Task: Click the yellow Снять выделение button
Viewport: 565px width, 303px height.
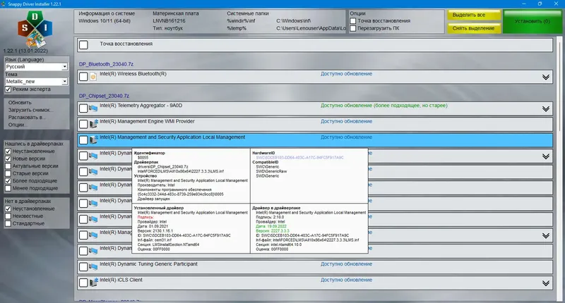Action: click(474, 28)
